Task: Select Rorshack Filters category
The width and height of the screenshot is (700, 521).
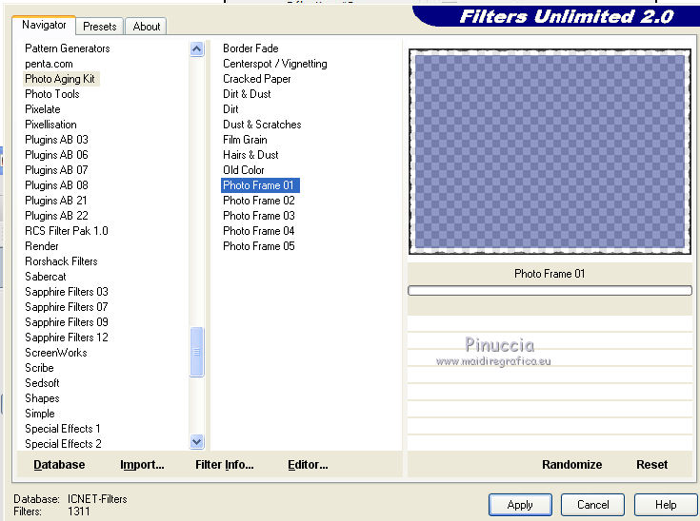Action: [x=61, y=261]
